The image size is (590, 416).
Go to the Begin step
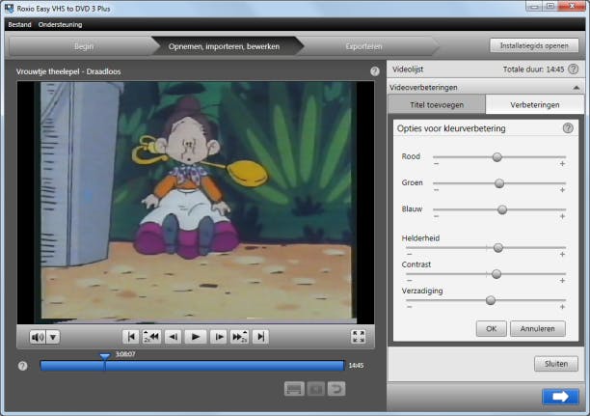pyautogui.click(x=84, y=46)
